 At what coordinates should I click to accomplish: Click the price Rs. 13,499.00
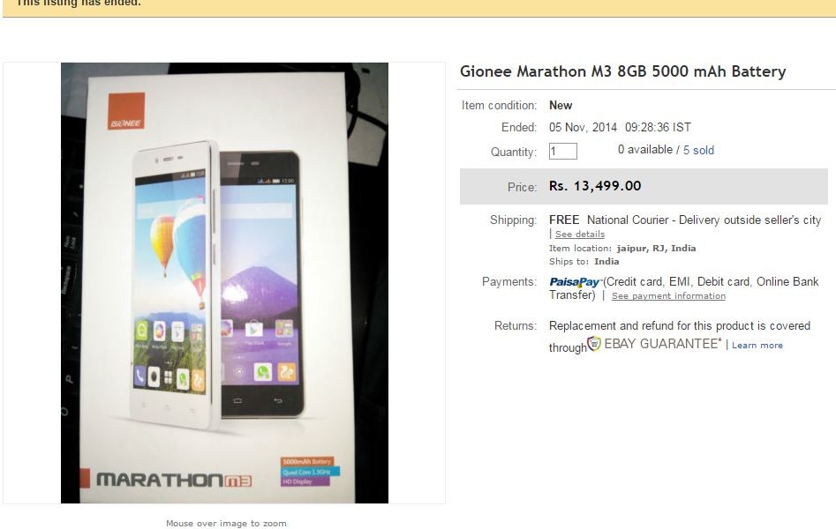click(595, 186)
